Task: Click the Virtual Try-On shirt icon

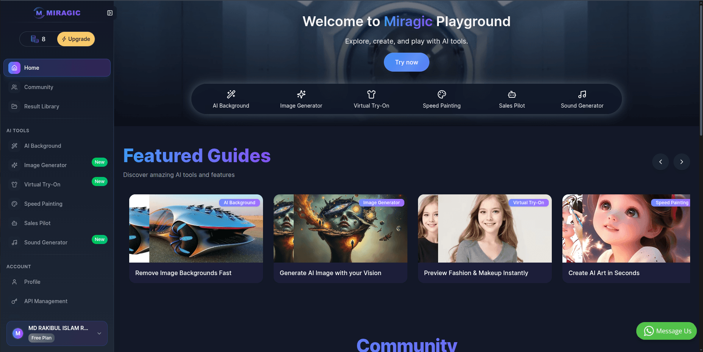Action: coord(371,94)
